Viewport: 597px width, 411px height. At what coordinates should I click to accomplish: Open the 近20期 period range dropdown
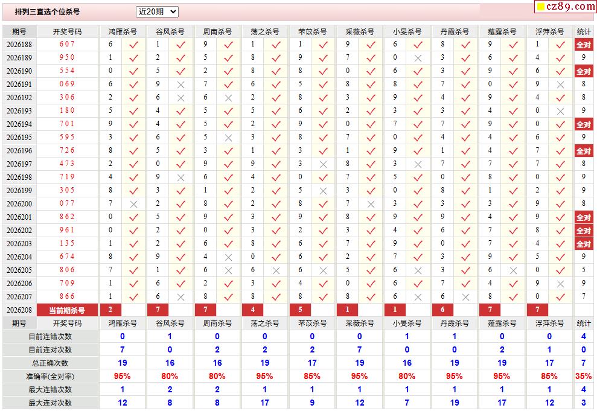click(157, 12)
